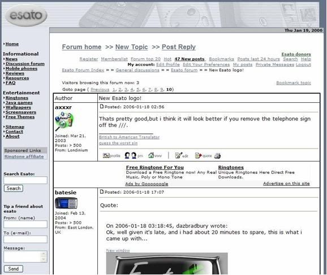Select New Topic in the forum header
Screen dimensions: 327x275
pos(132,47)
